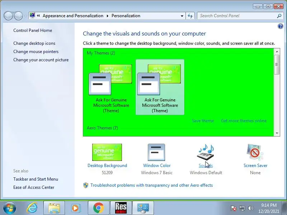Open the Res application on taskbar

(121, 208)
